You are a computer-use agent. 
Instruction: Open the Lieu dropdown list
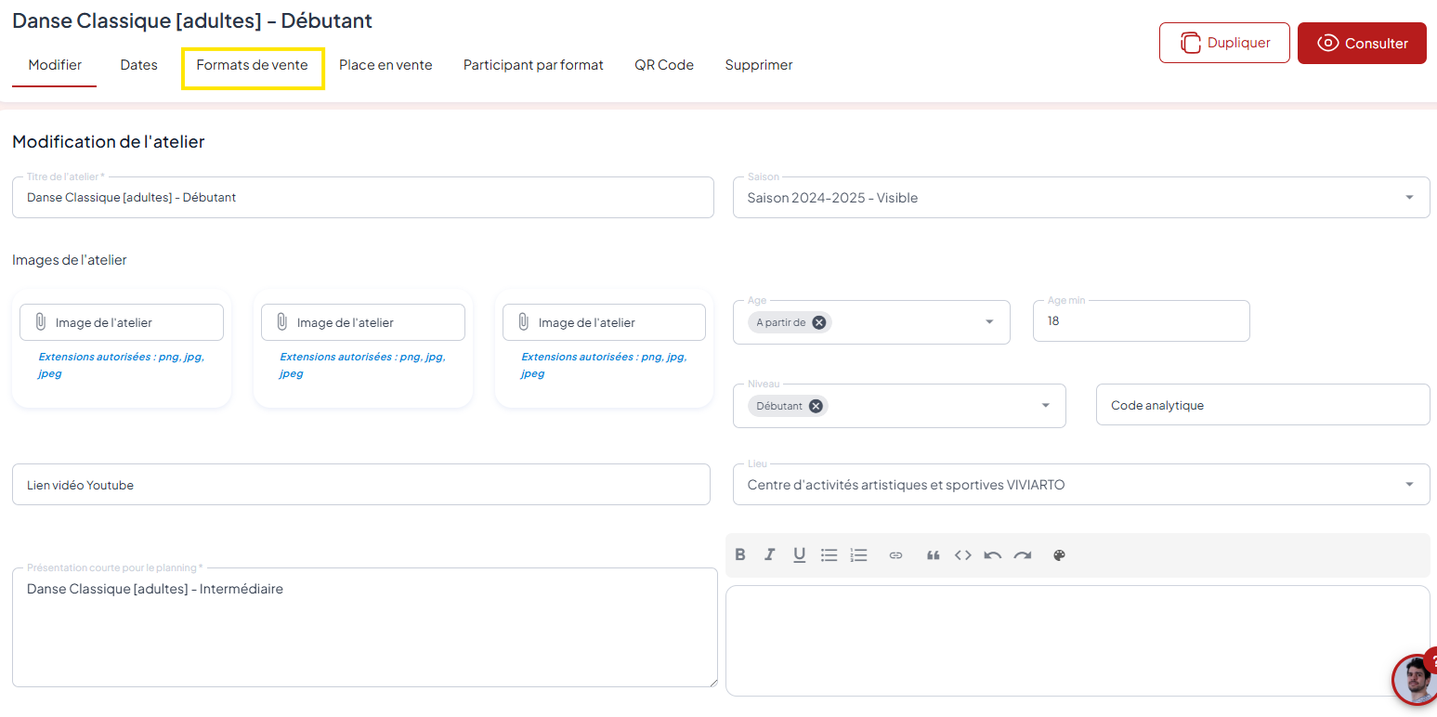tap(1409, 485)
